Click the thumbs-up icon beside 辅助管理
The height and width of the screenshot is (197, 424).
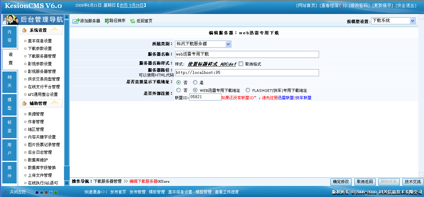coord(24,103)
